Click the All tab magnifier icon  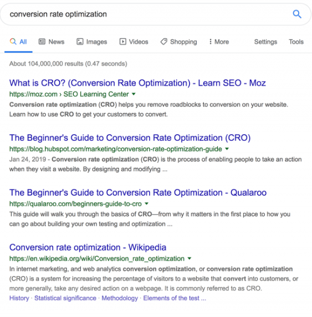click(x=13, y=42)
